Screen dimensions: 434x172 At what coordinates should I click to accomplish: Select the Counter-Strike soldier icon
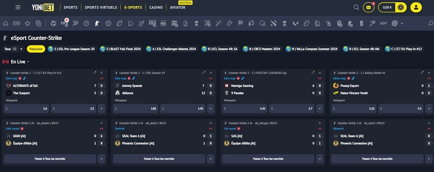(x=97, y=23)
